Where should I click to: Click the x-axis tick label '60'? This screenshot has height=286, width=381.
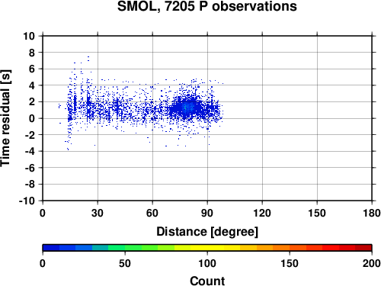(x=152, y=213)
